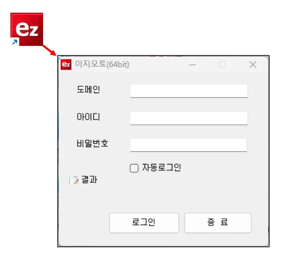Click the 비밀번호 label

92,143
